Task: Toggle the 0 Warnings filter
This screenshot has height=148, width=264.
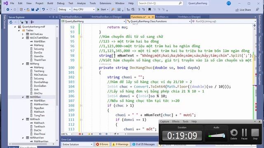Action: (120, 144)
